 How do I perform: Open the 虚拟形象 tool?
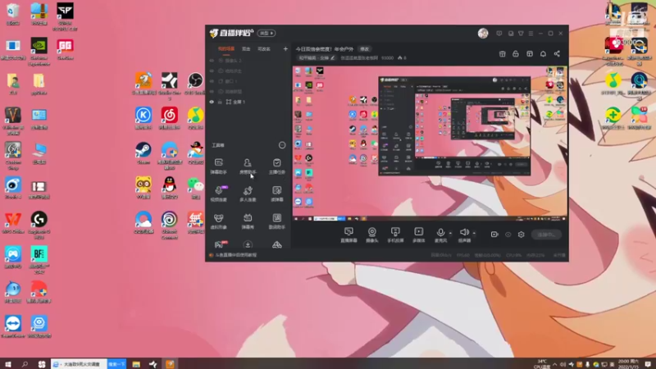(x=218, y=221)
